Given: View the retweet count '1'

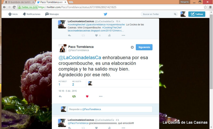Looking at the screenshot, I should (59, 84).
